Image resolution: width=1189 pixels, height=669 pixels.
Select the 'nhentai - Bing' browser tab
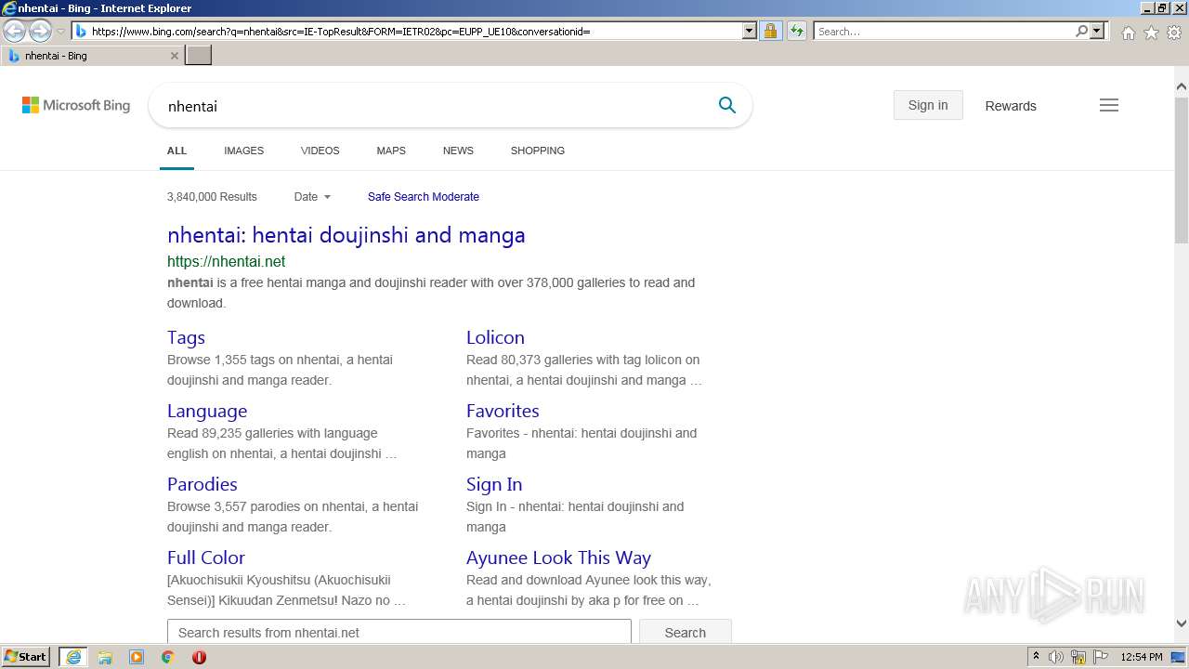[x=91, y=56]
